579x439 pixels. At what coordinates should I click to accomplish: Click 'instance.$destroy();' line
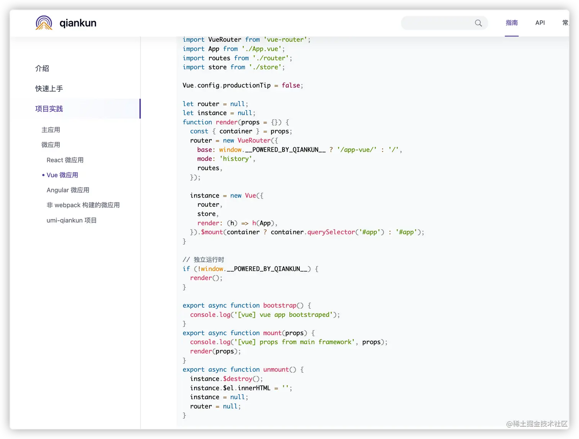pos(227,379)
